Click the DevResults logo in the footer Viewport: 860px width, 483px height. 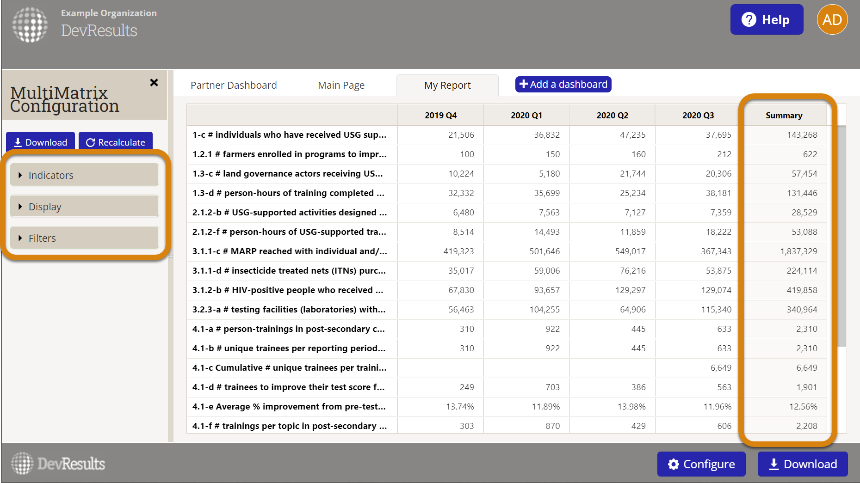pyautogui.click(x=58, y=463)
